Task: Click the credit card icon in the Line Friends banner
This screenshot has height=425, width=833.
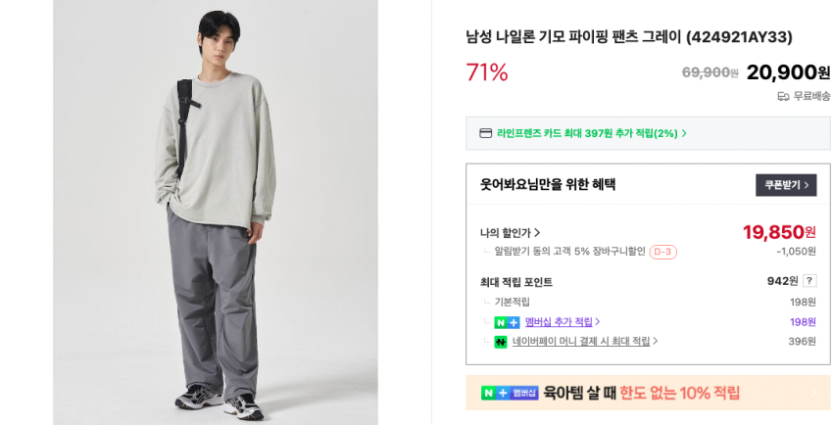Action: 486,133
